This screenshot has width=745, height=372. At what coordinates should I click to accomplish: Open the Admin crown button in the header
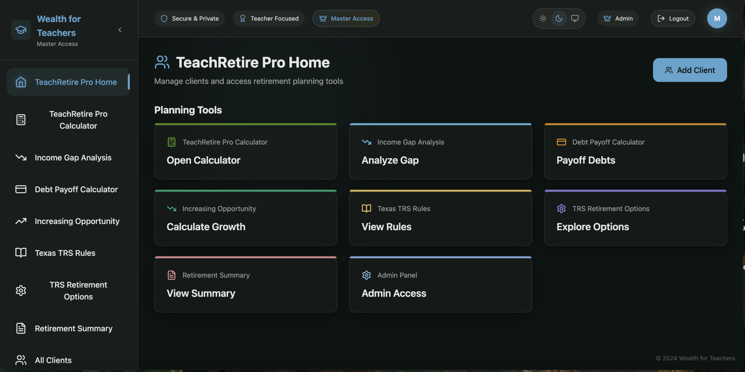click(618, 18)
